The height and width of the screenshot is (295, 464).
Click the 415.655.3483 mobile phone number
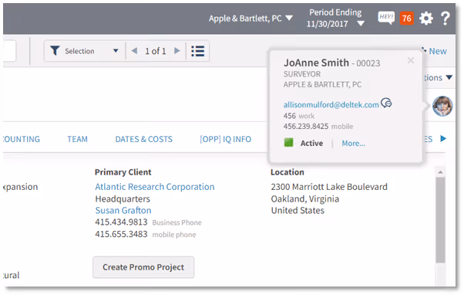point(121,234)
